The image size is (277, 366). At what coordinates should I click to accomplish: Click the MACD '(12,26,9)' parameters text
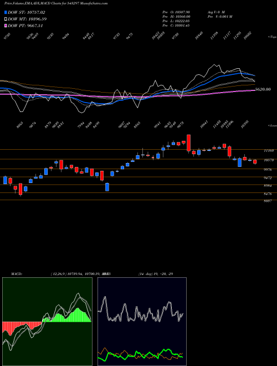click(x=59, y=274)
